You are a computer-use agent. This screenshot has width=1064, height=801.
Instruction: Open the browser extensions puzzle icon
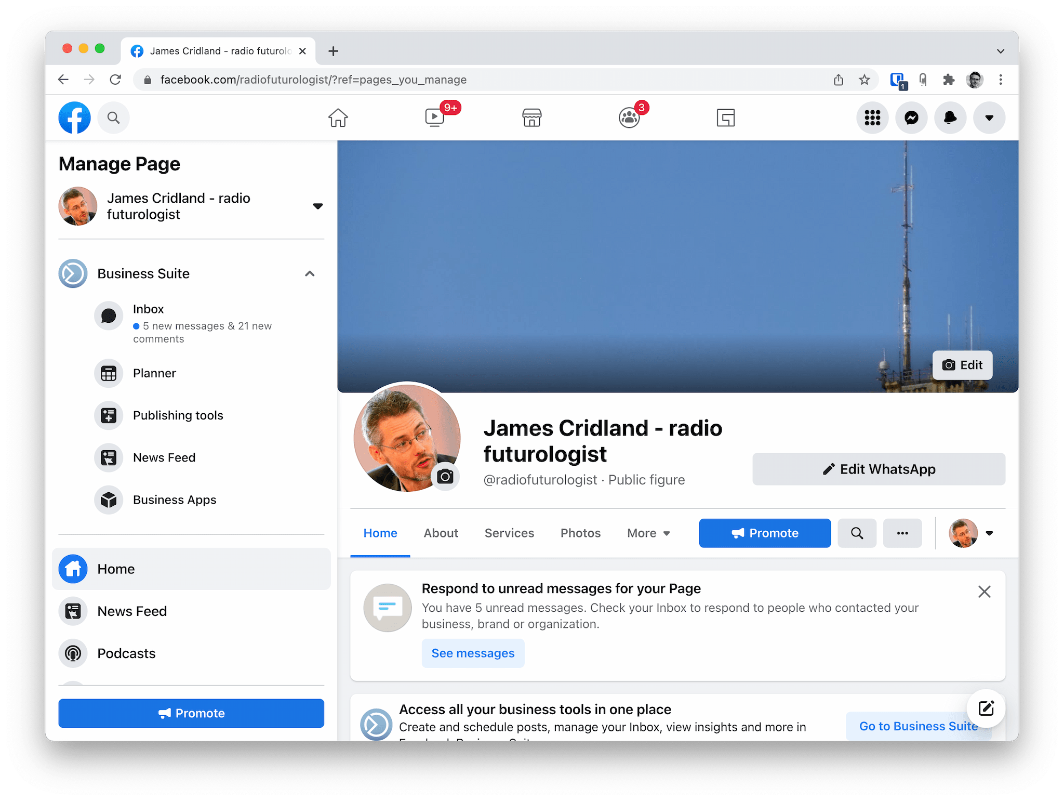949,80
